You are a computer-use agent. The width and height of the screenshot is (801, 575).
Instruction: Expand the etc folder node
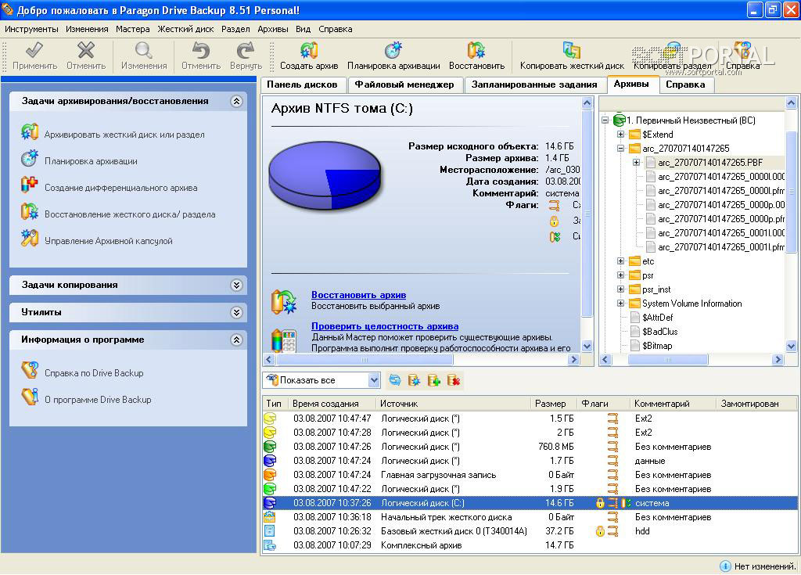(620, 261)
